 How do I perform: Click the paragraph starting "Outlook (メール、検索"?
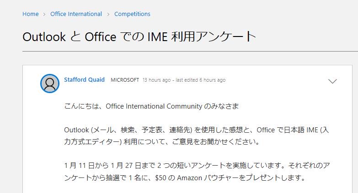tap(196, 136)
